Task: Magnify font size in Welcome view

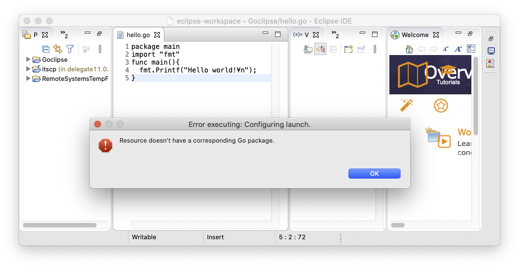Action: click(x=458, y=49)
